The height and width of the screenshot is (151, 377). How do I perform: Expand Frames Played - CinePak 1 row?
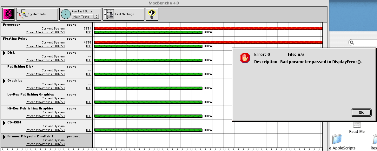4,137
